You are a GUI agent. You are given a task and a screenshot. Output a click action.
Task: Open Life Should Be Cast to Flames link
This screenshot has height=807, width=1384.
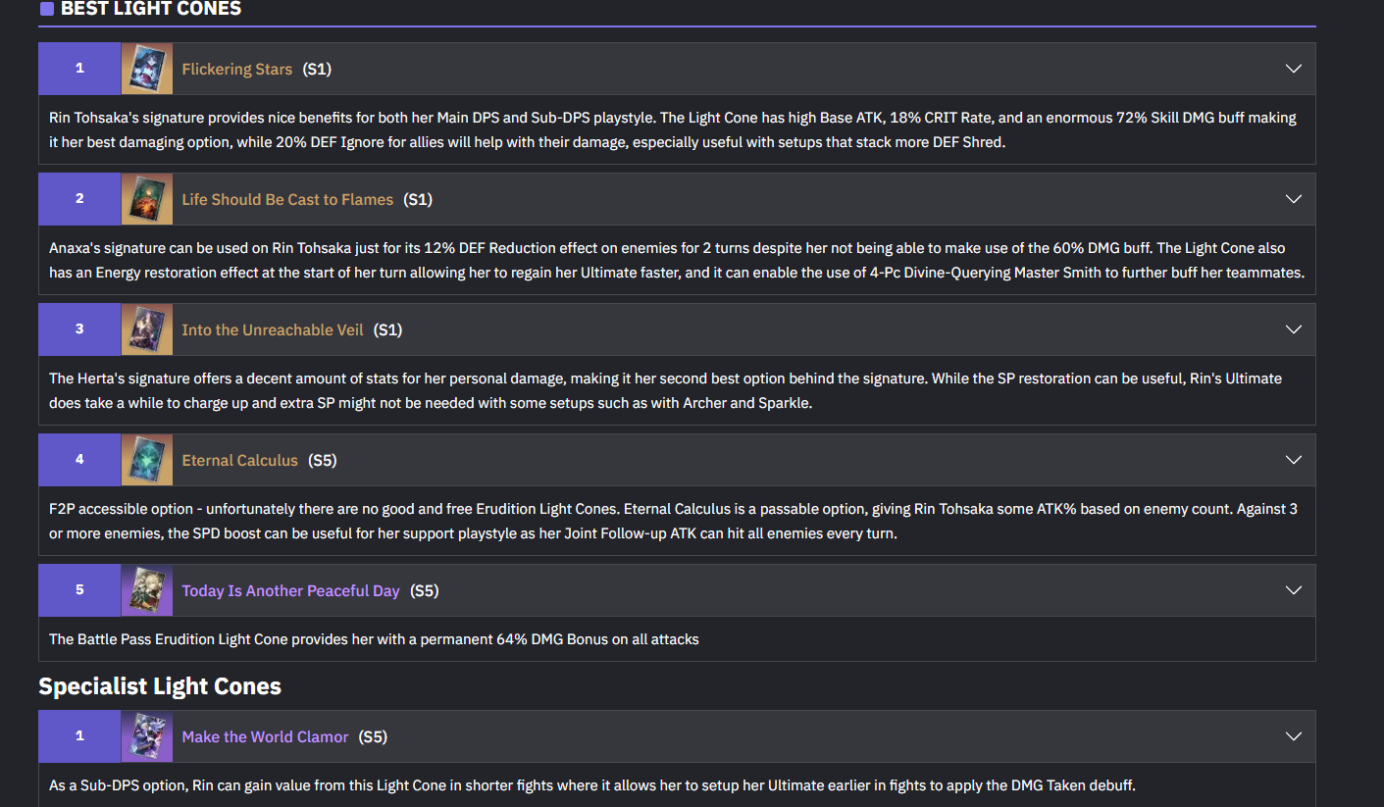pos(287,199)
